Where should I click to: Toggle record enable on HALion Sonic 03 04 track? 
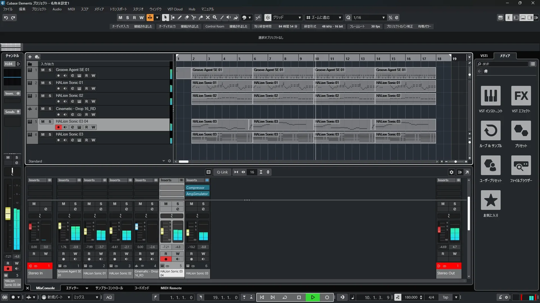(x=58, y=127)
